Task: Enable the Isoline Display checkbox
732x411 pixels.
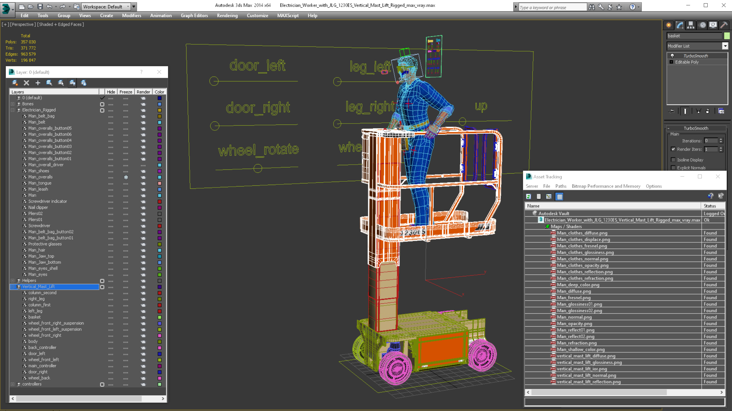Action: [673, 160]
